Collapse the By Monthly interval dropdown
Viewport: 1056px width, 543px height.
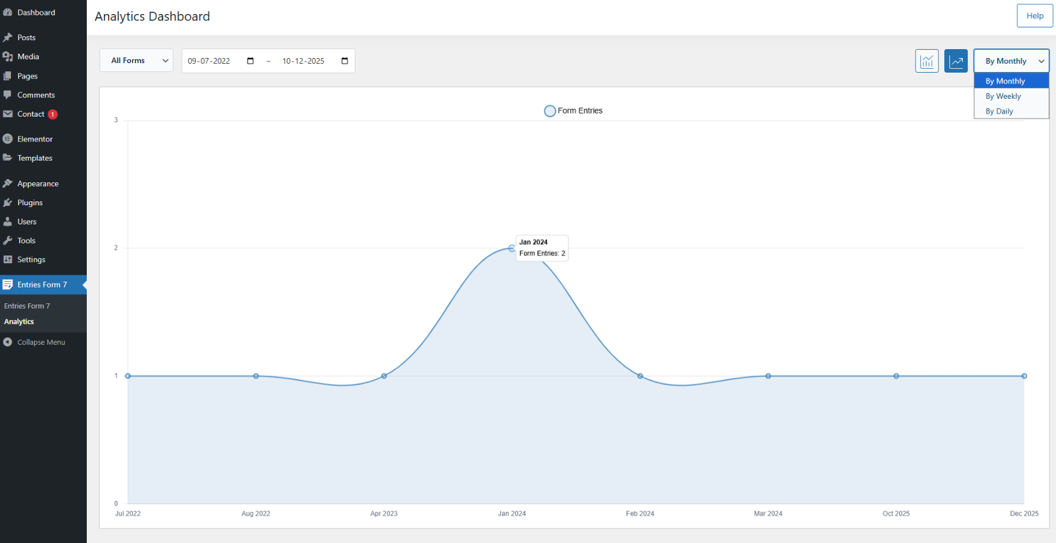[1011, 61]
